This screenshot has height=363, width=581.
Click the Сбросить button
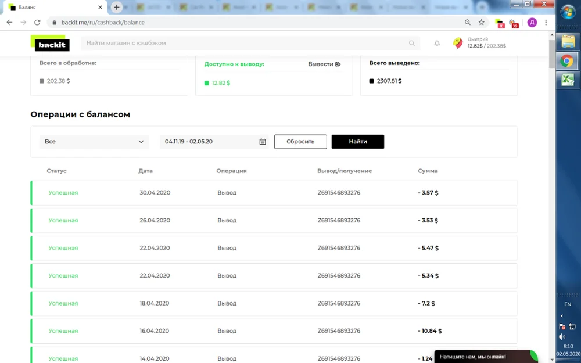coord(300,142)
